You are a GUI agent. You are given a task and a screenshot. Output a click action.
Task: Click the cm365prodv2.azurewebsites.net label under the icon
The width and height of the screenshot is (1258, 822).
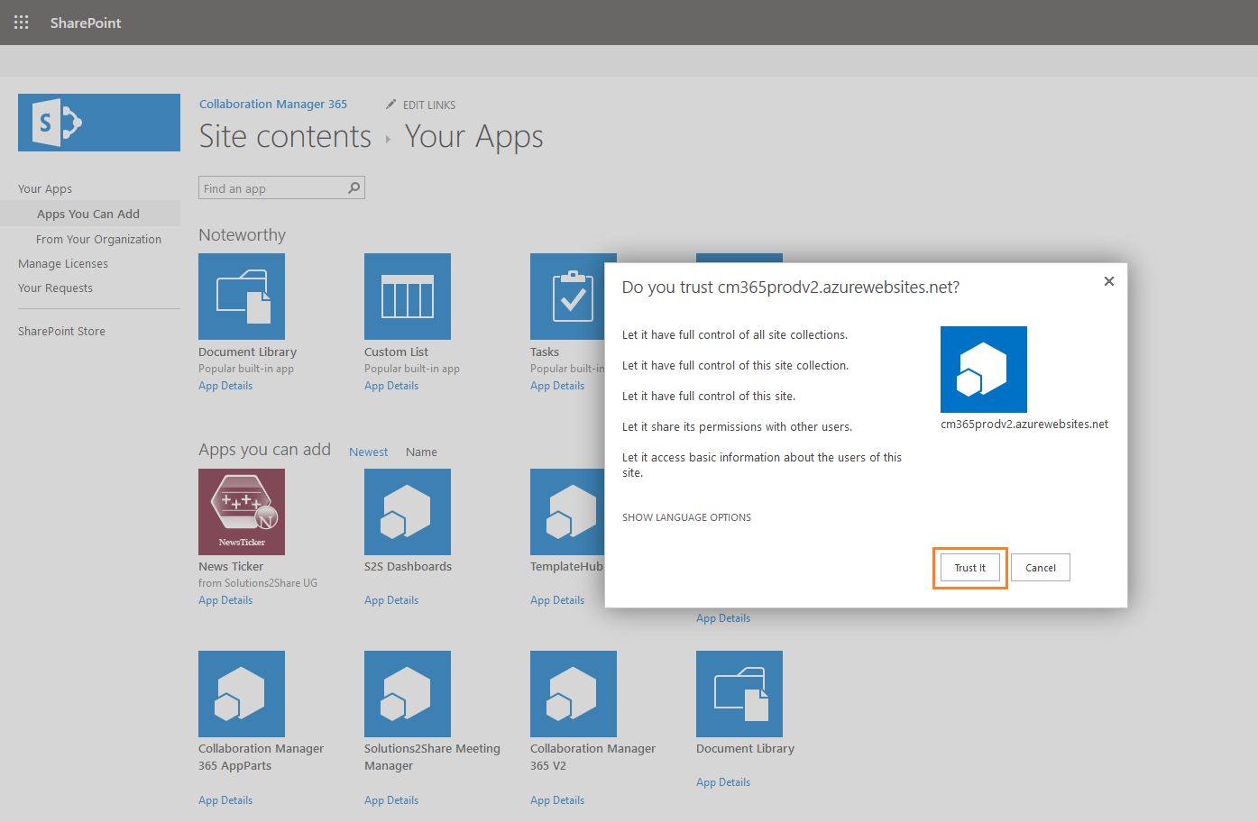(1024, 425)
